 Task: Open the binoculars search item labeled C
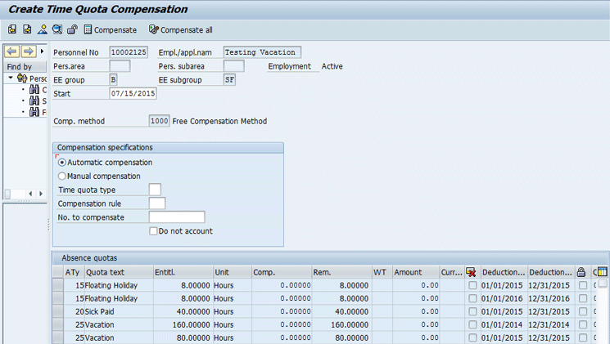34,90
